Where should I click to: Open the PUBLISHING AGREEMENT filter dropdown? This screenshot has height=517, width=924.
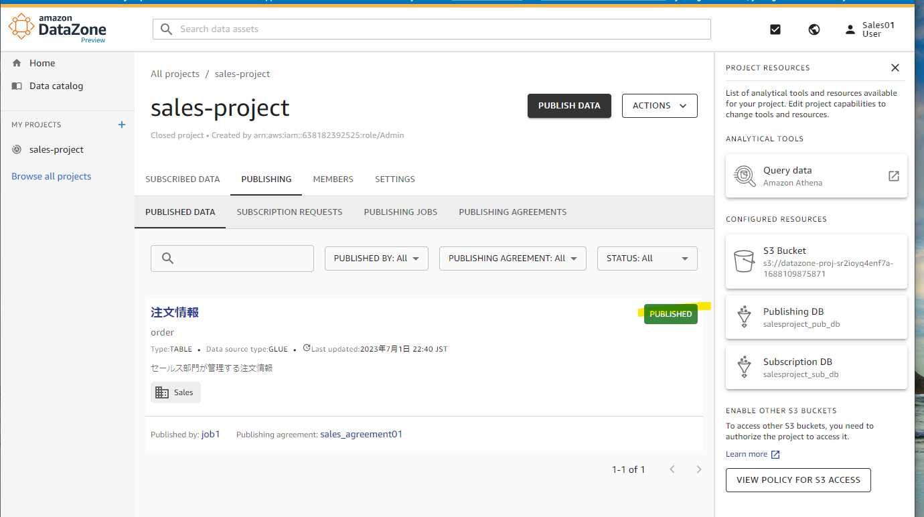pos(513,258)
